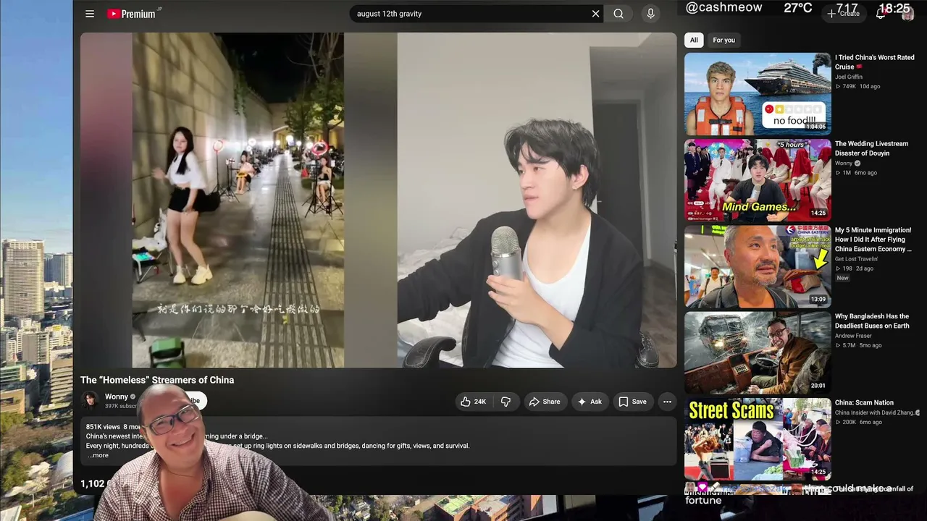Open more actions three-dot menu
This screenshot has width=927, height=521.
tap(667, 402)
